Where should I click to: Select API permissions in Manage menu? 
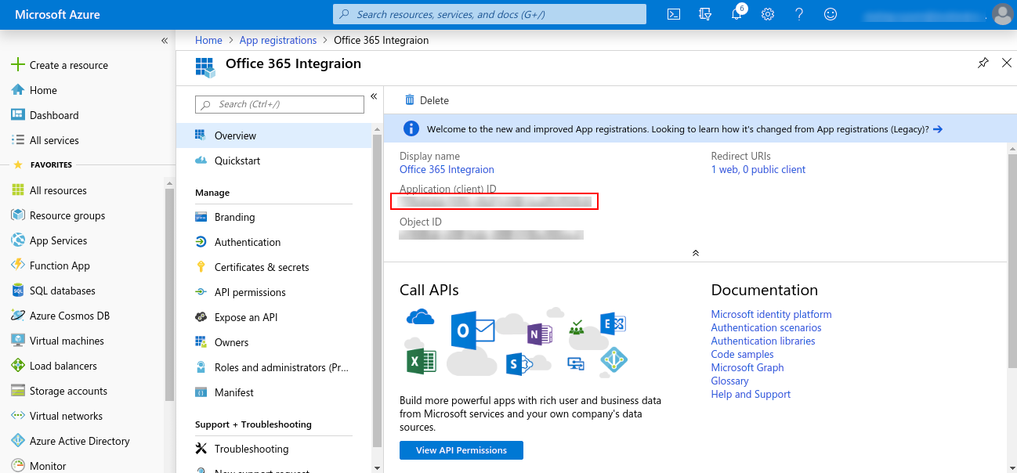point(250,292)
